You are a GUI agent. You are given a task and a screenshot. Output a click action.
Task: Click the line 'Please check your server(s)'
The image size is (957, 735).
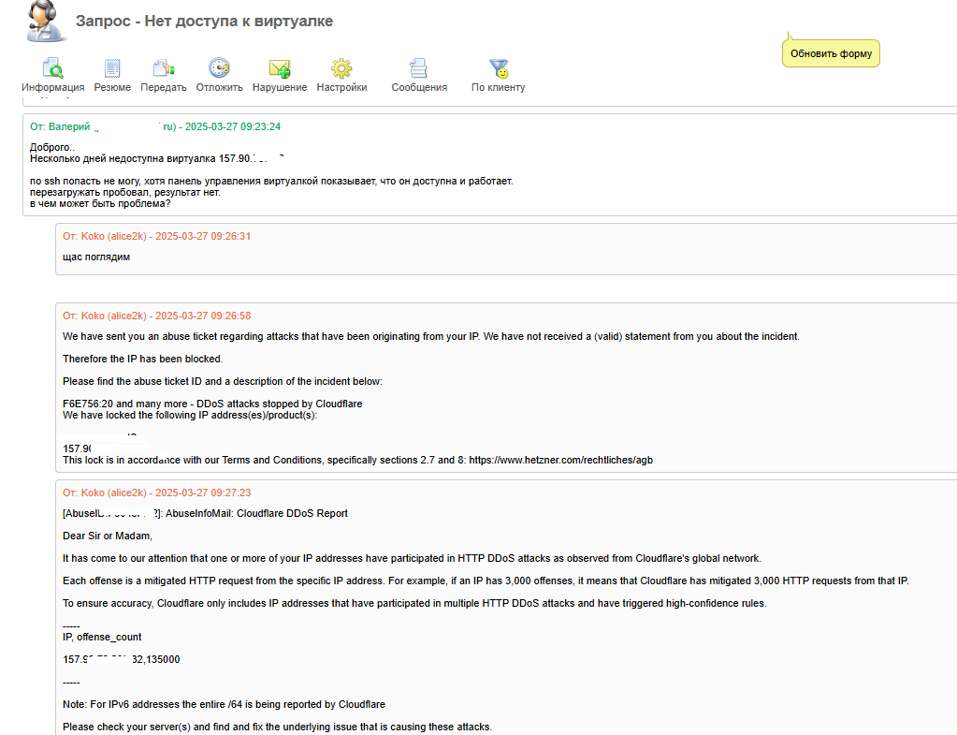pos(277,728)
